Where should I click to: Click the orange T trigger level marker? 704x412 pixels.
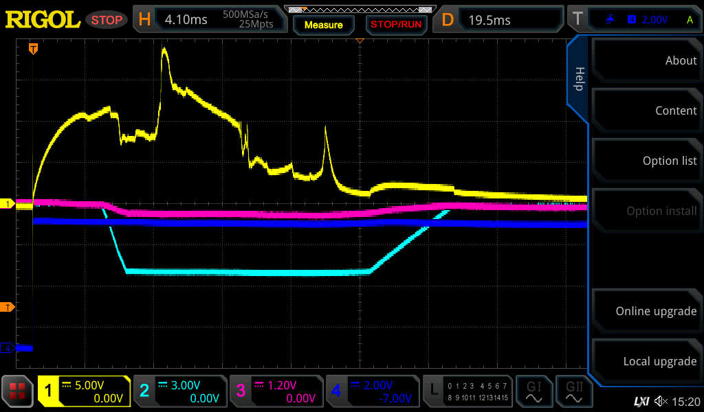8,306
